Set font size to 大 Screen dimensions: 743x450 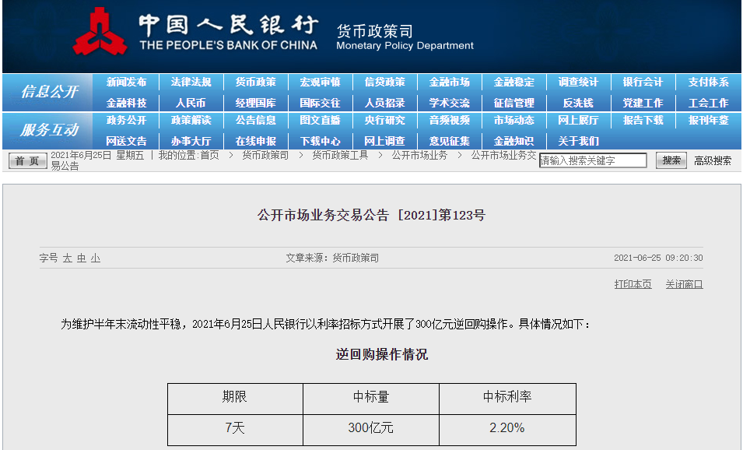pyautogui.click(x=67, y=258)
